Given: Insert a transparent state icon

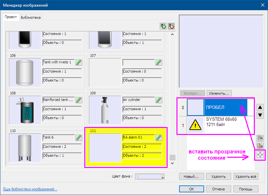Looking at the screenshot, I should tap(260, 155).
